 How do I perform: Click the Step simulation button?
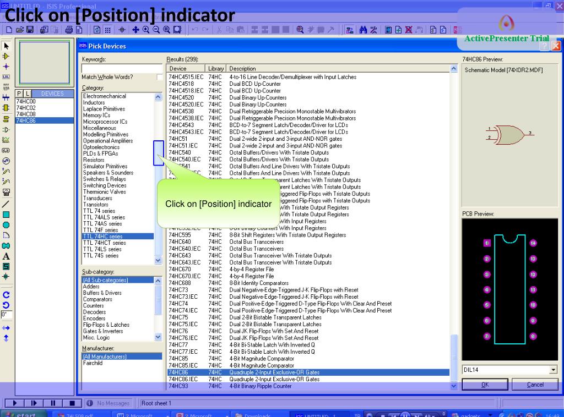(34, 403)
